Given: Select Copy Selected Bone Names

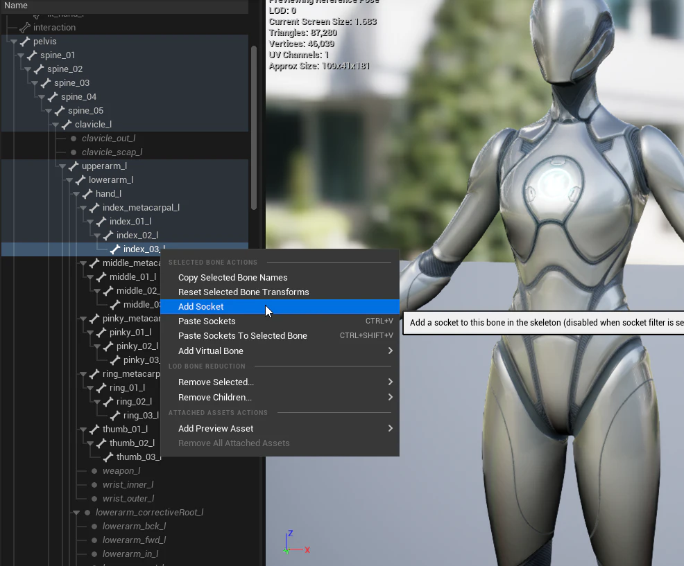Looking at the screenshot, I should [x=280, y=278].
